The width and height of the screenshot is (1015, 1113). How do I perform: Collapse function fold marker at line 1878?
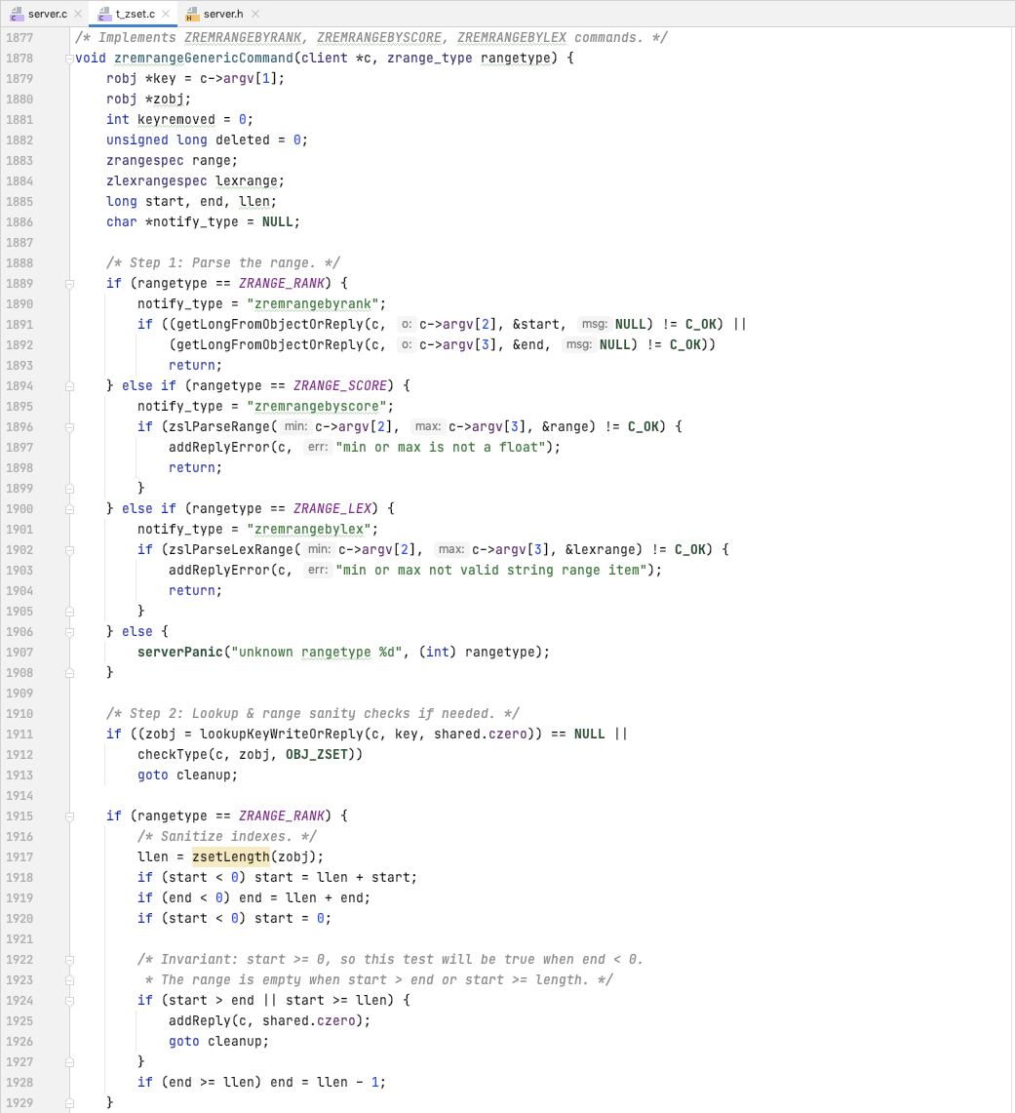click(69, 59)
